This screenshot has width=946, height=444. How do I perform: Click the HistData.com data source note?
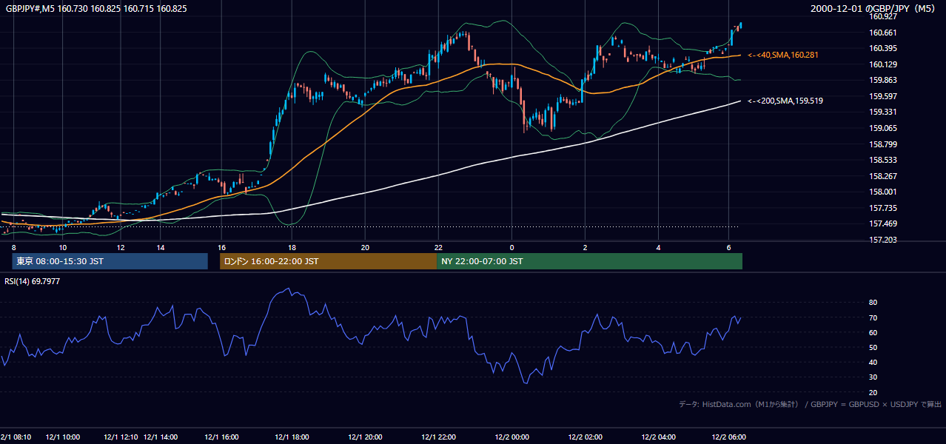[811, 404]
